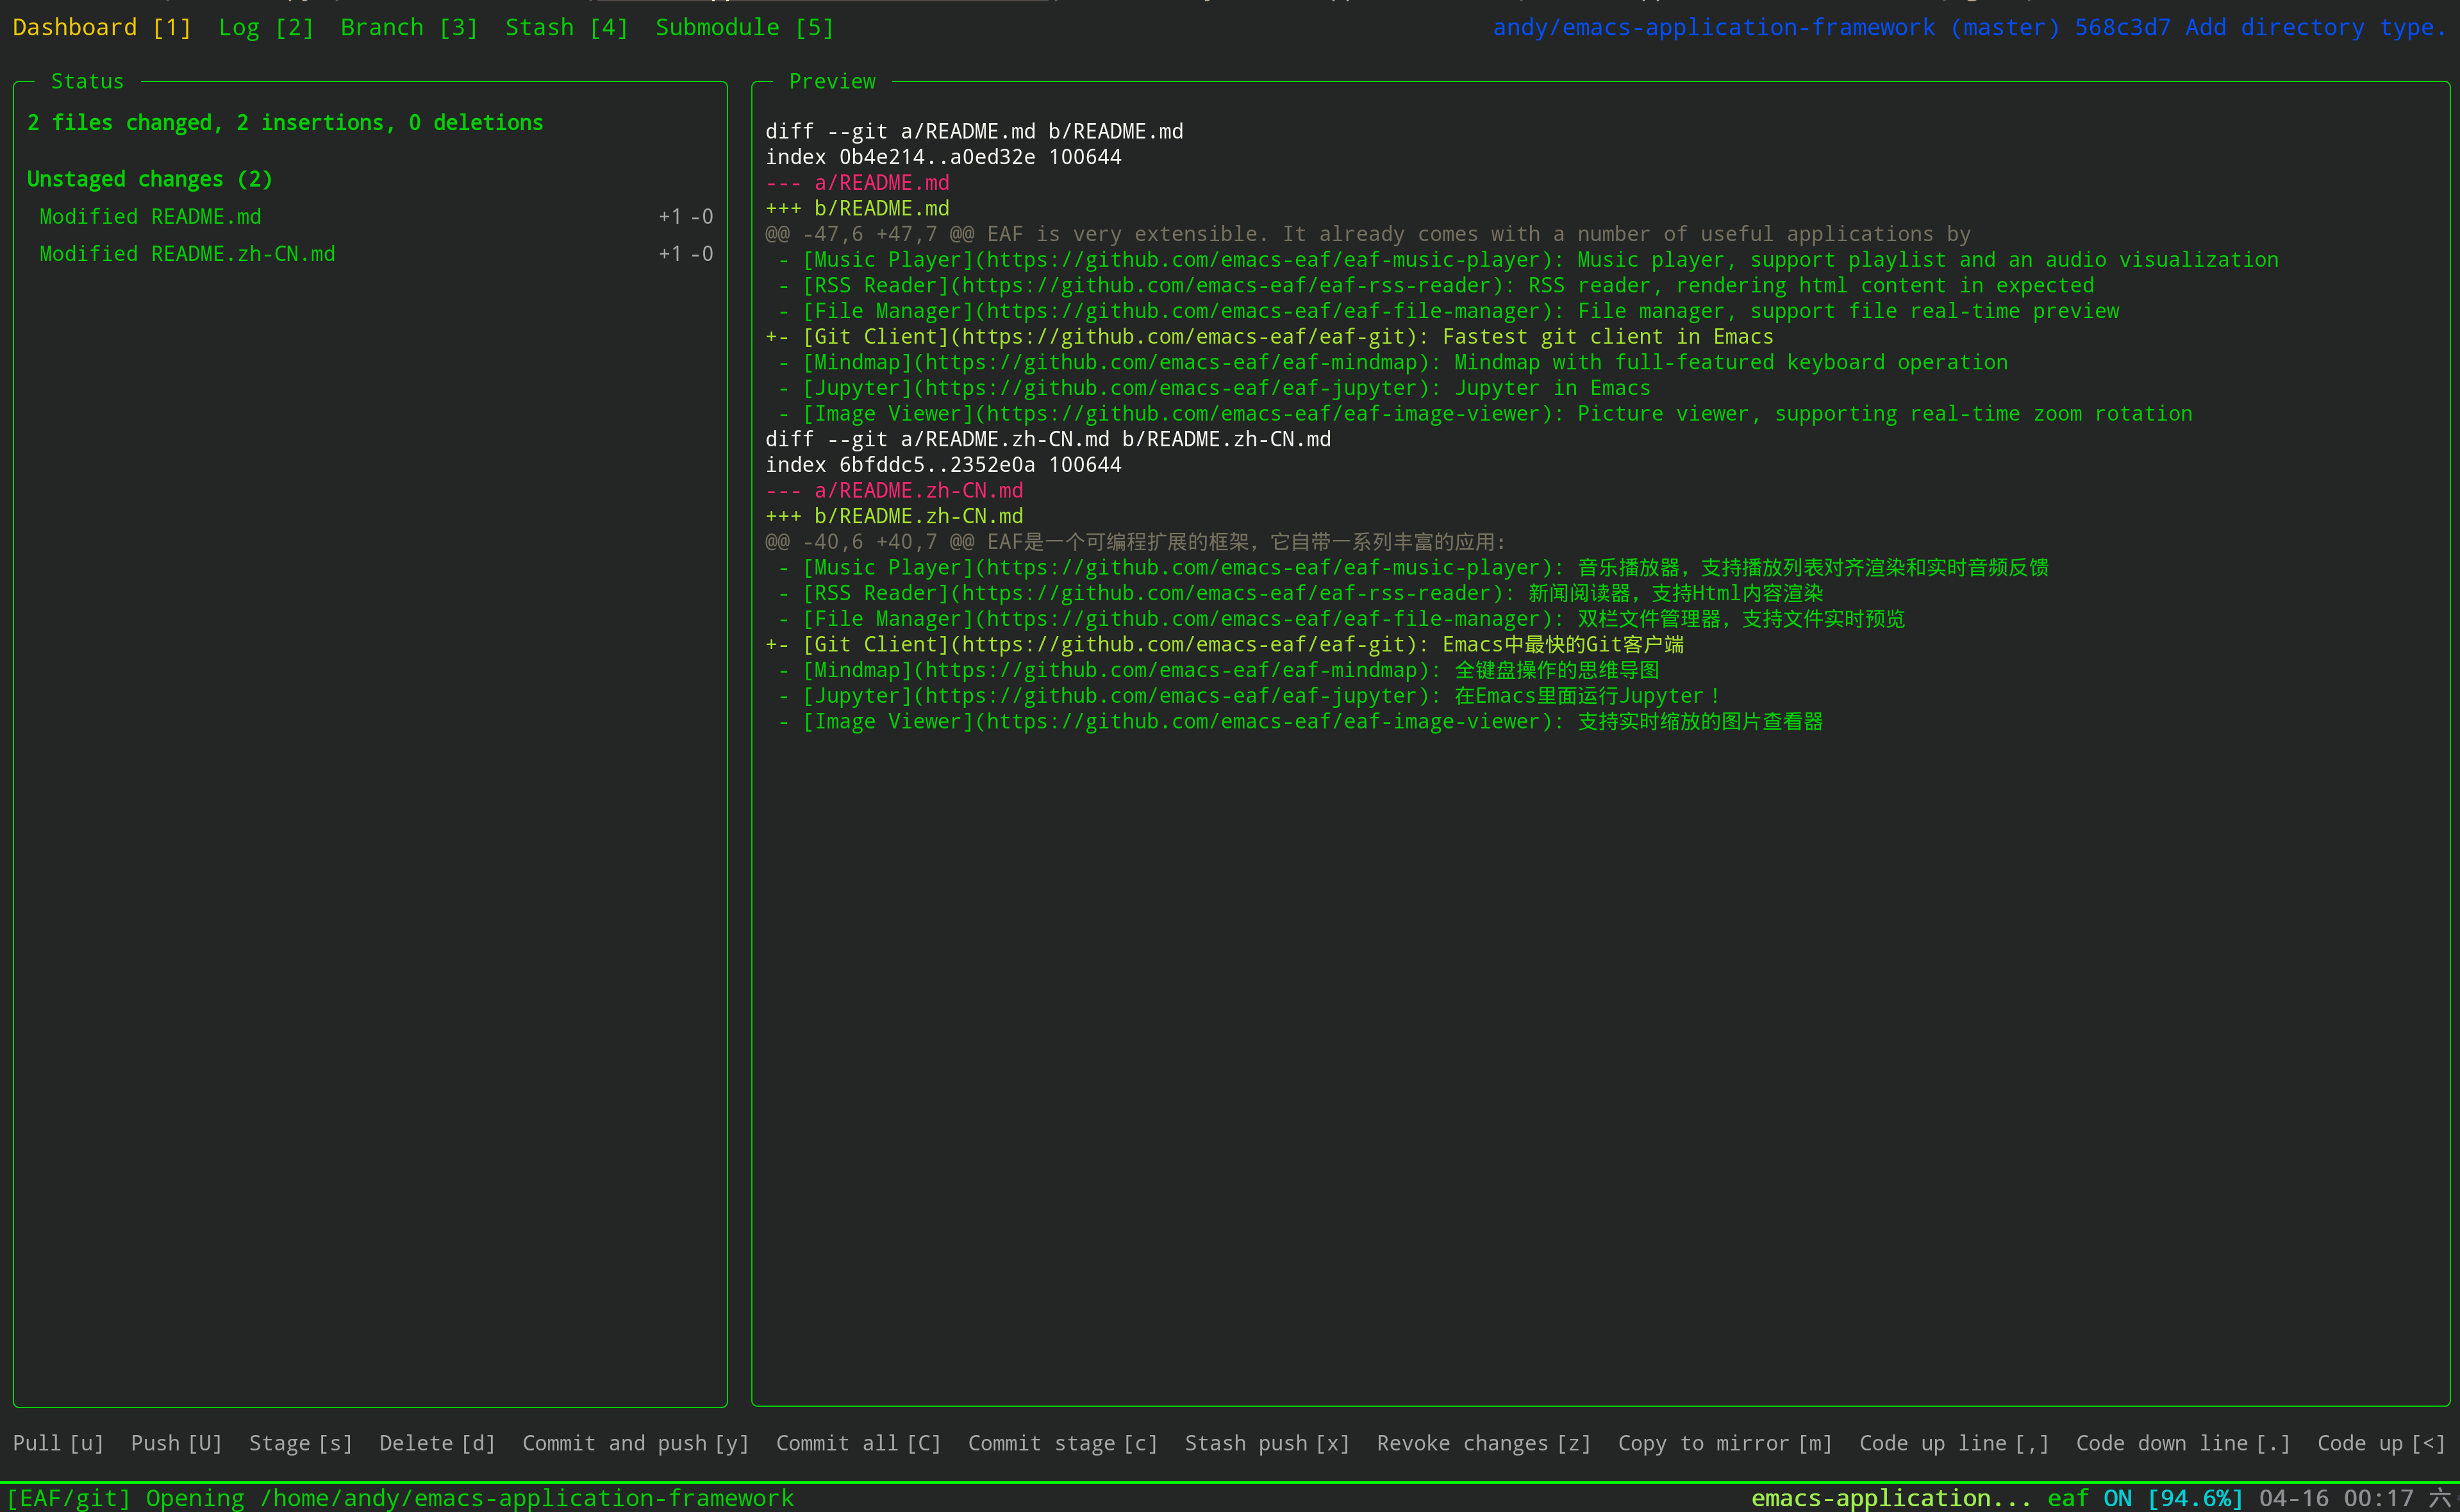Image resolution: width=2460 pixels, height=1512 pixels.
Task: Open the Stash tab
Action: [566, 28]
